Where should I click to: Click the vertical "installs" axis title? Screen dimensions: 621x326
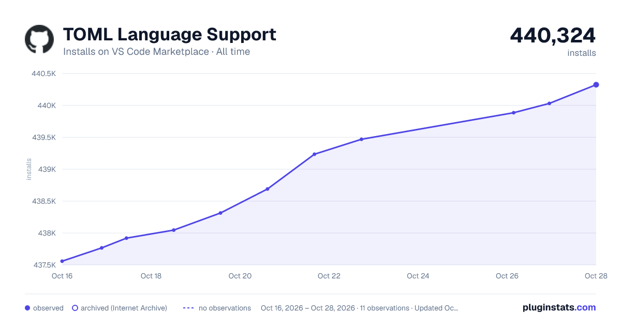click(29, 169)
